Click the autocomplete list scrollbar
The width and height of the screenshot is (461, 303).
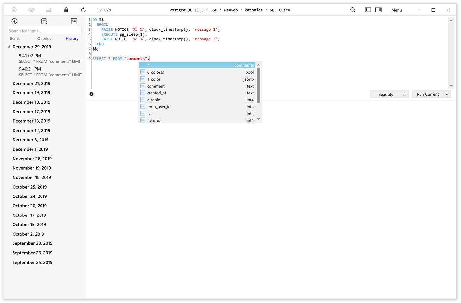click(x=258, y=86)
